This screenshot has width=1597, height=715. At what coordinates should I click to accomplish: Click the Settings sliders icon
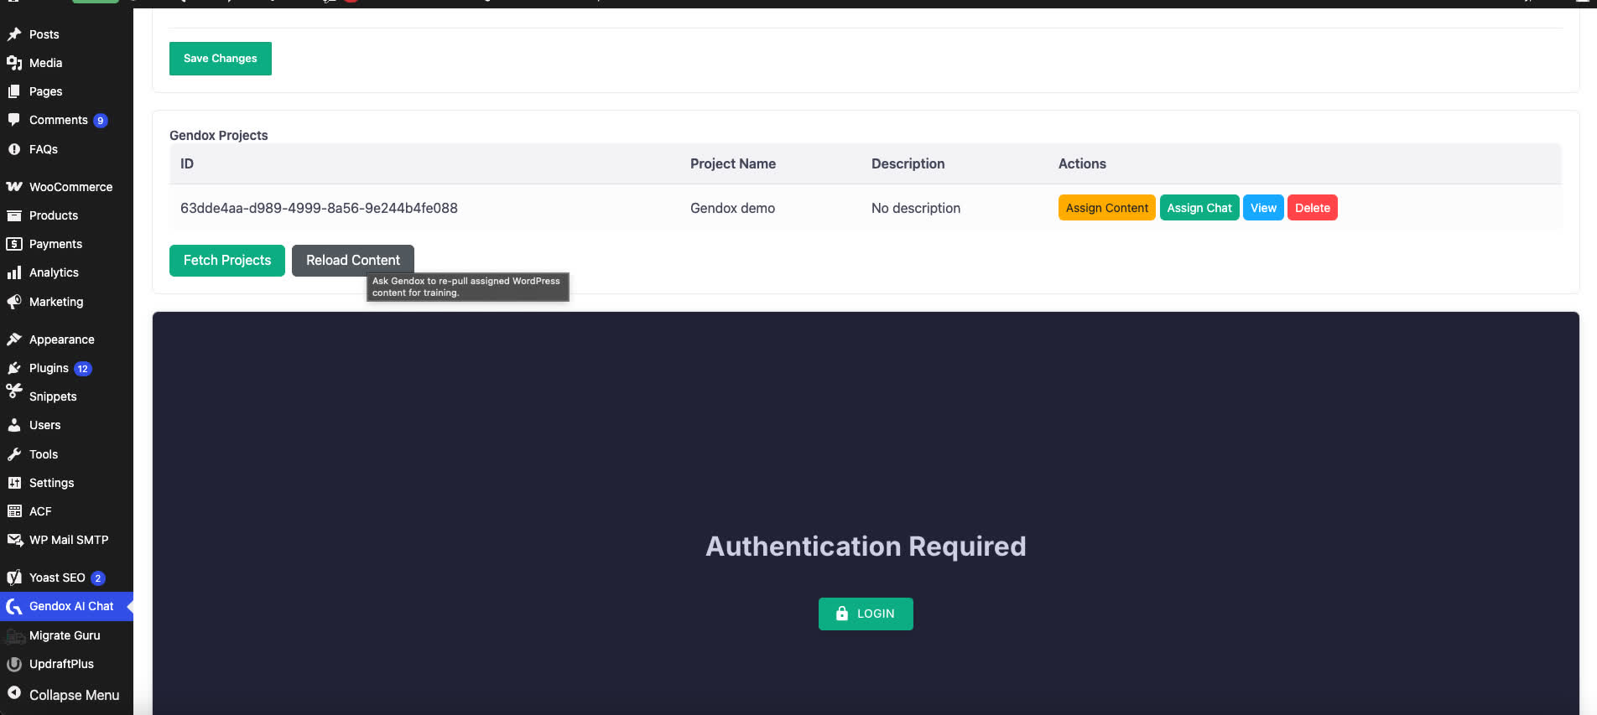[x=14, y=483]
